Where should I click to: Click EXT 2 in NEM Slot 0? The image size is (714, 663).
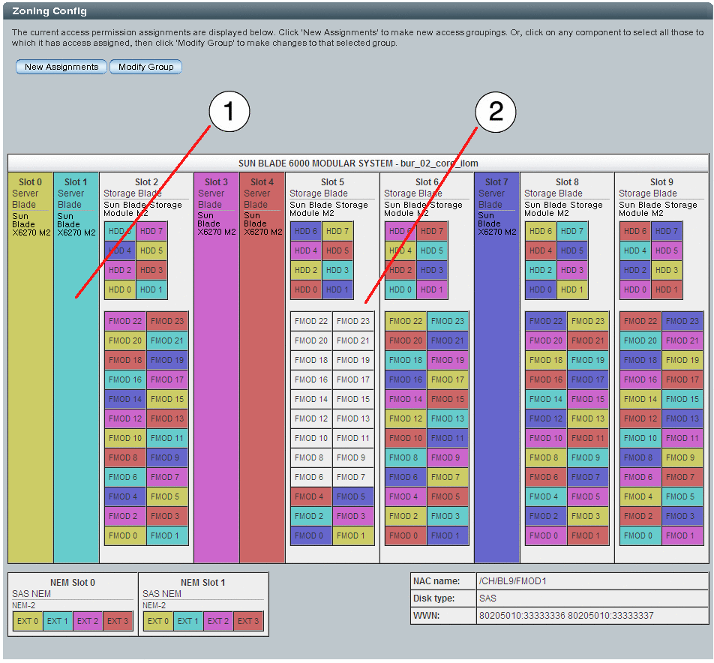pos(88,622)
